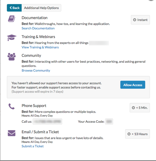Click the Documentation book icon
The width and height of the screenshot is (156, 161).
click(x=11, y=19)
